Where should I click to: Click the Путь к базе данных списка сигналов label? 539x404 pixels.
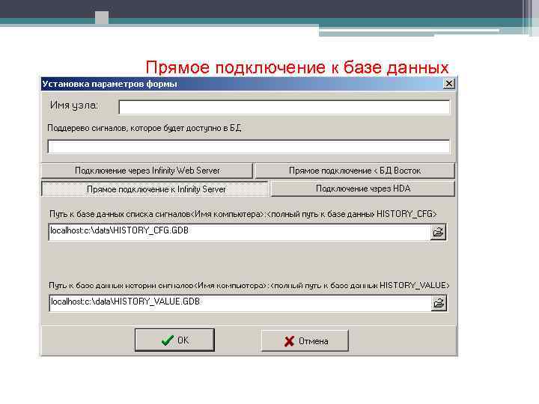pos(243,214)
